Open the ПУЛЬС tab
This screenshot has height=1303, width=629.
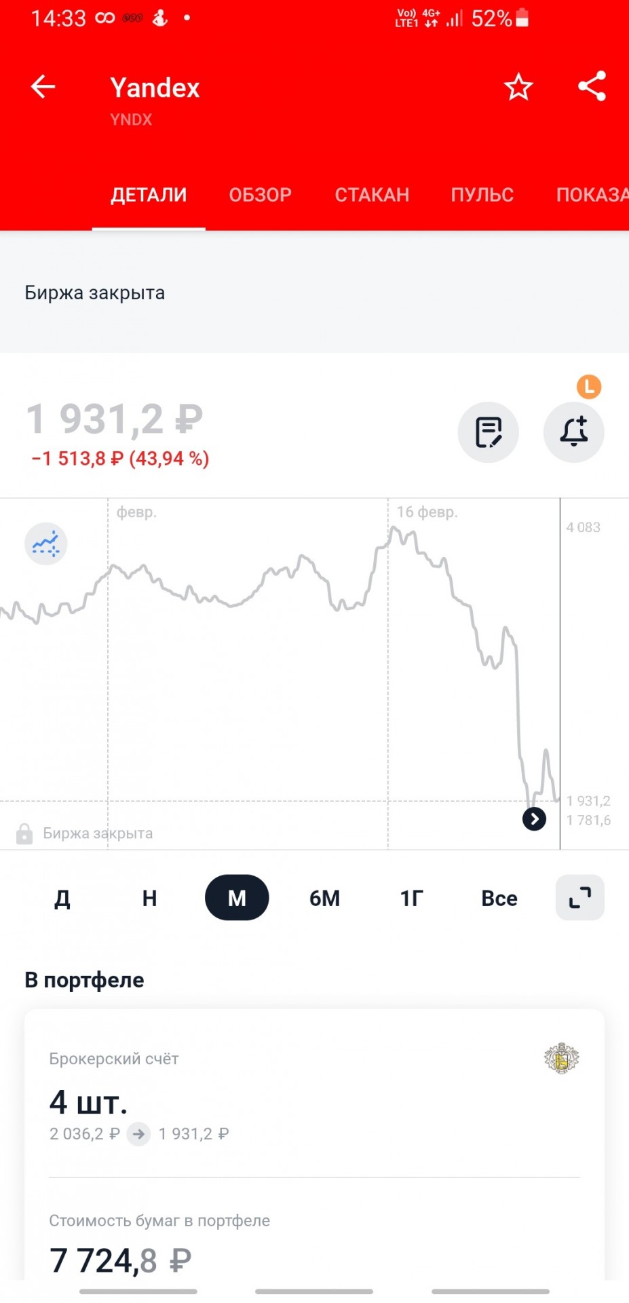click(482, 195)
